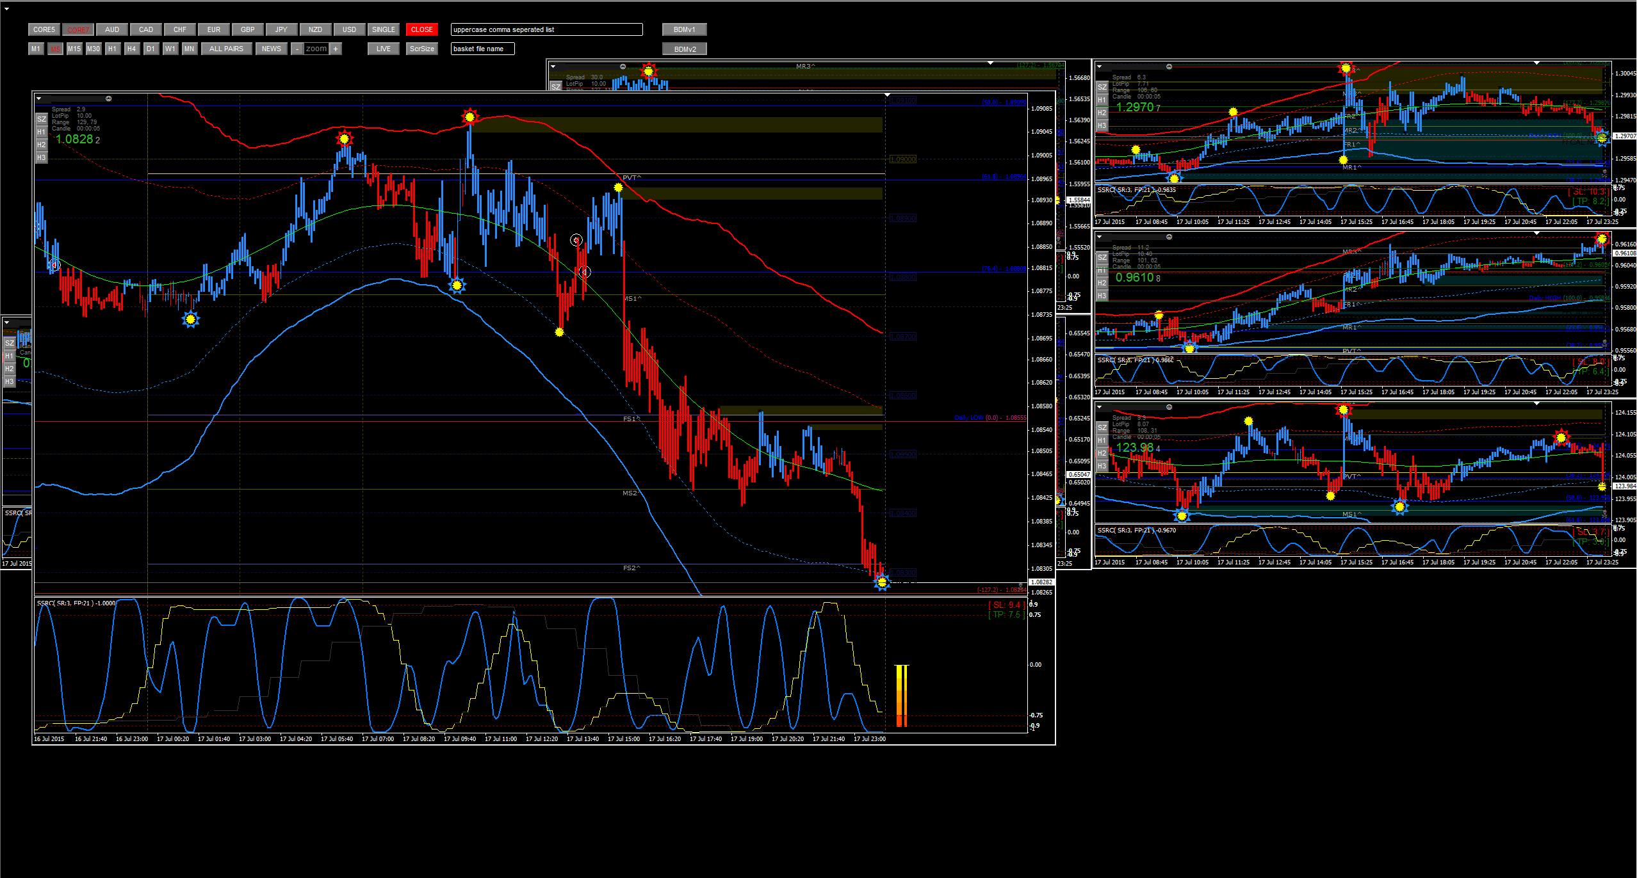Expand main chart dropdown triangle

pos(39,99)
